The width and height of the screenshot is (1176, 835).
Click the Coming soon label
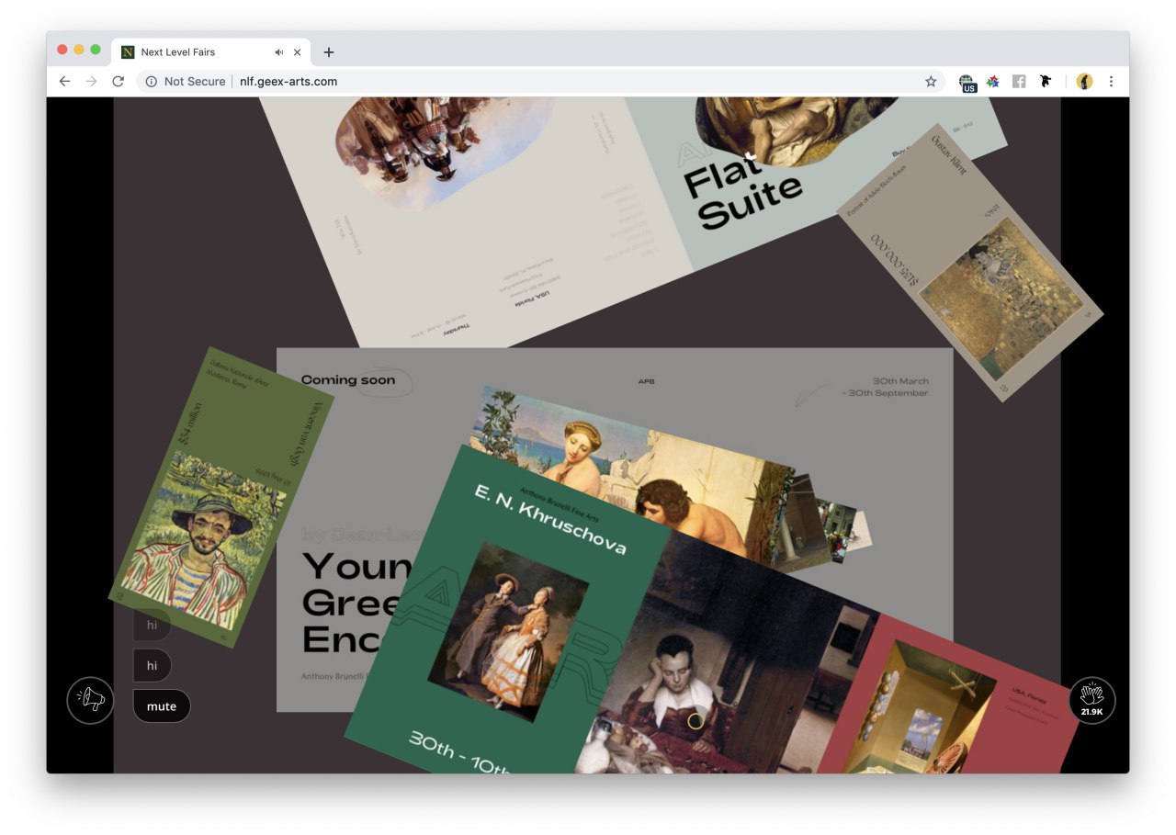(348, 379)
